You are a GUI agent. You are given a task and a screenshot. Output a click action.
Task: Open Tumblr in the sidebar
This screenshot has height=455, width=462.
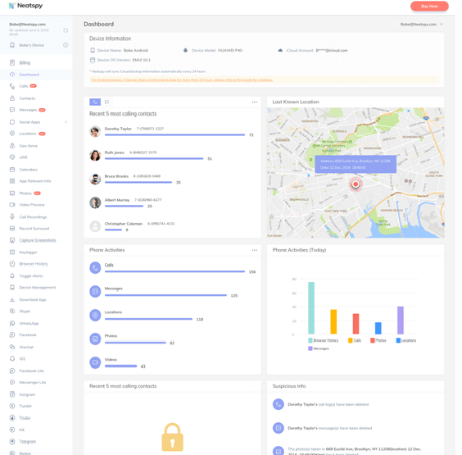point(25,406)
